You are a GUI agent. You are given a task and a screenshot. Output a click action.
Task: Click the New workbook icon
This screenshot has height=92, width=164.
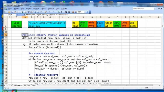pyautogui.click(x=6, y=12)
